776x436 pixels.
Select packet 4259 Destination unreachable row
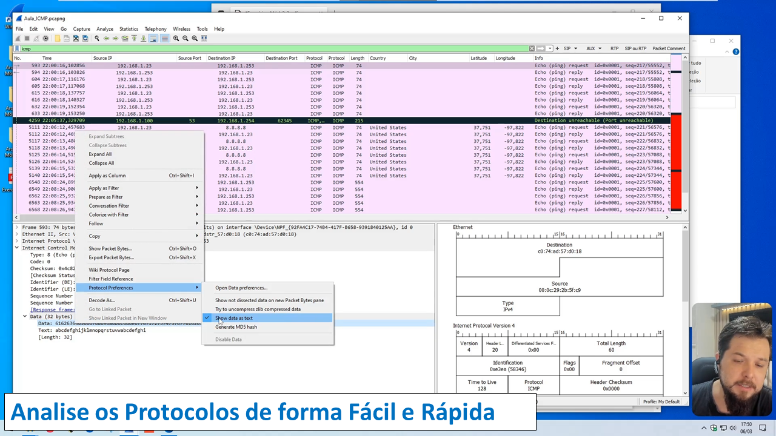[x=343, y=121]
